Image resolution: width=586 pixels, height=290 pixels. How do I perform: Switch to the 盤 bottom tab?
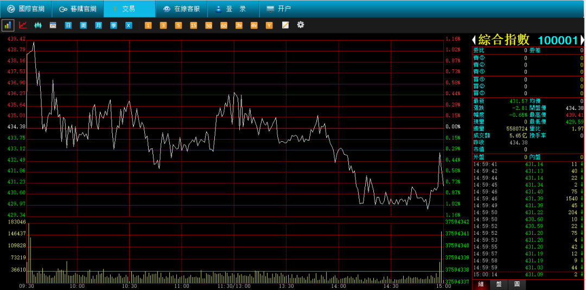[499, 284]
